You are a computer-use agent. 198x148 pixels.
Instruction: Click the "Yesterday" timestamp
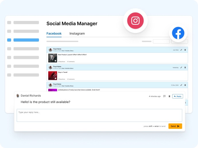[176, 68]
